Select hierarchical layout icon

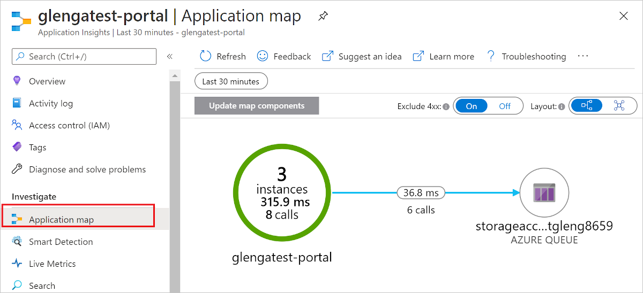click(x=587, y=106)
